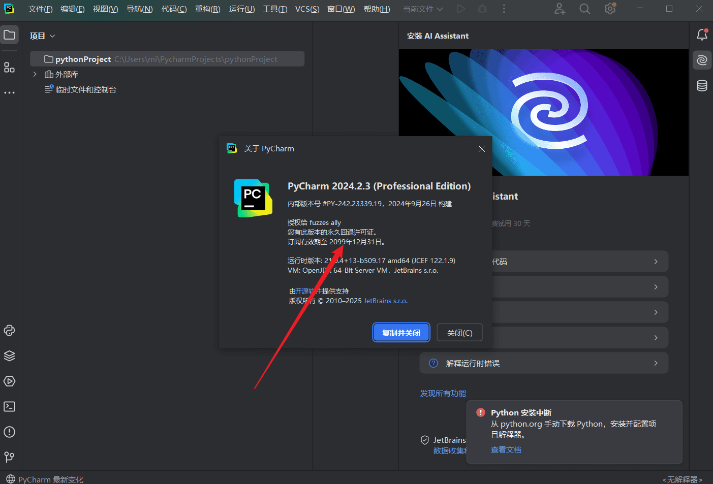Viewport: 713px width, 484px height.
Task: Select 临时文件和控制台 tree item
Action: (86, 89)
